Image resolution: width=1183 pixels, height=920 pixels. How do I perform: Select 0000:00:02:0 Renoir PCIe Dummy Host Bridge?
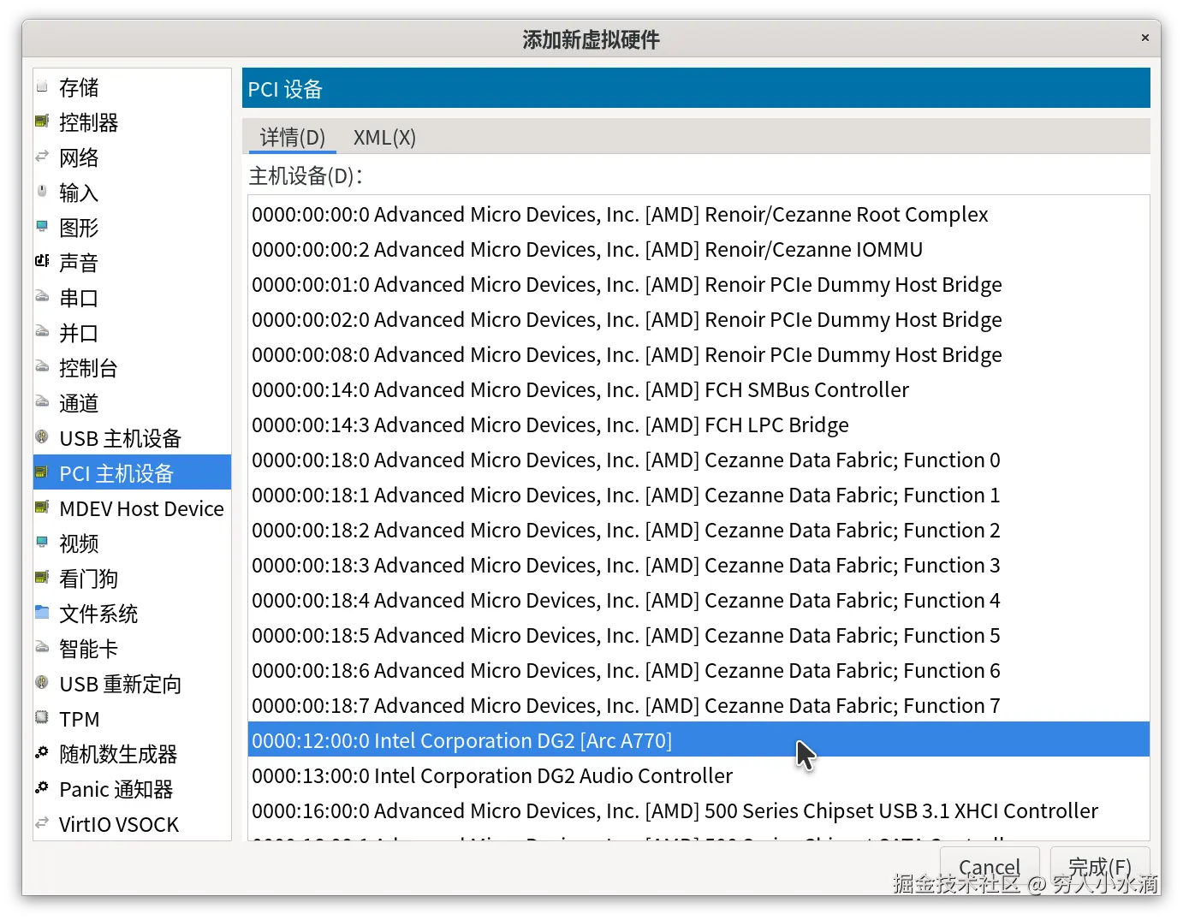click(699, 319)
